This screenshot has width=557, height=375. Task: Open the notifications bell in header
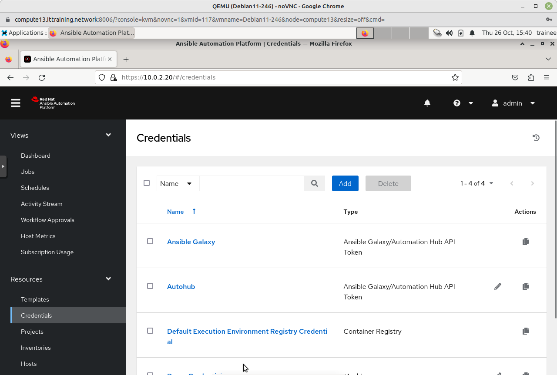coord(427,103)
